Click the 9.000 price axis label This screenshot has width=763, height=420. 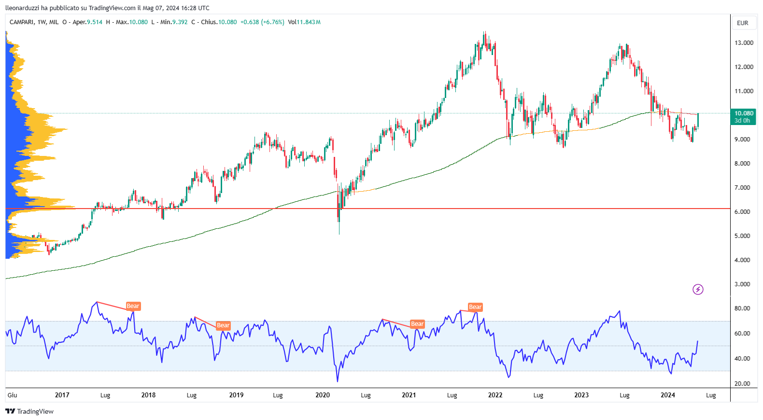[x=742, y=140]
